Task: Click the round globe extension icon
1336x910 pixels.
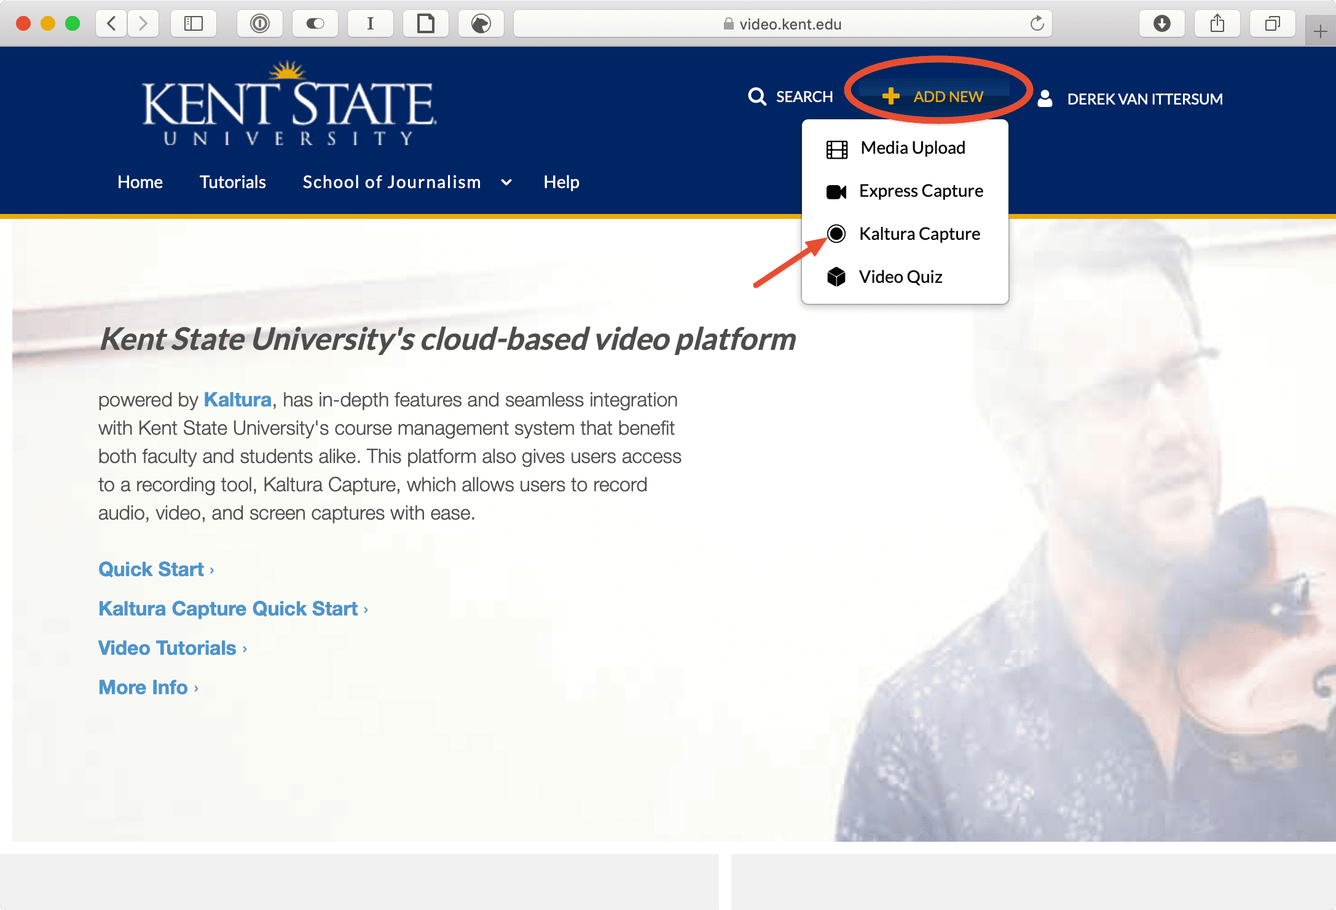Action: coord(481,24)
